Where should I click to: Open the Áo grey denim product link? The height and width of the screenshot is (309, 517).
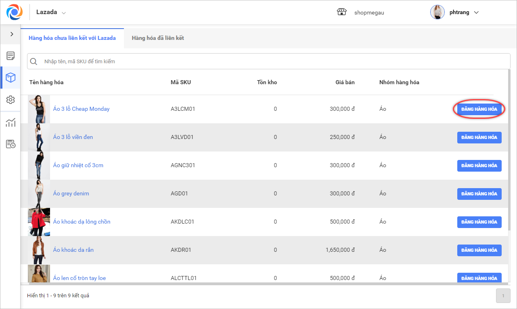click(x=71, y=194)
